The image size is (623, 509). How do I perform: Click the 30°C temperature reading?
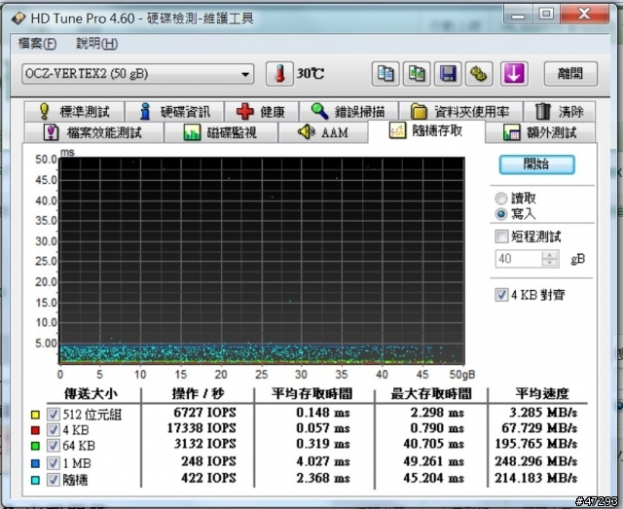point(311,74)
